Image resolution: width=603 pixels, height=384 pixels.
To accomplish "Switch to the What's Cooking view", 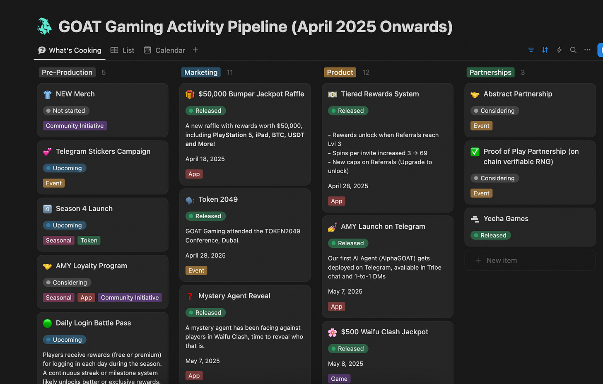I will [70, 50].
